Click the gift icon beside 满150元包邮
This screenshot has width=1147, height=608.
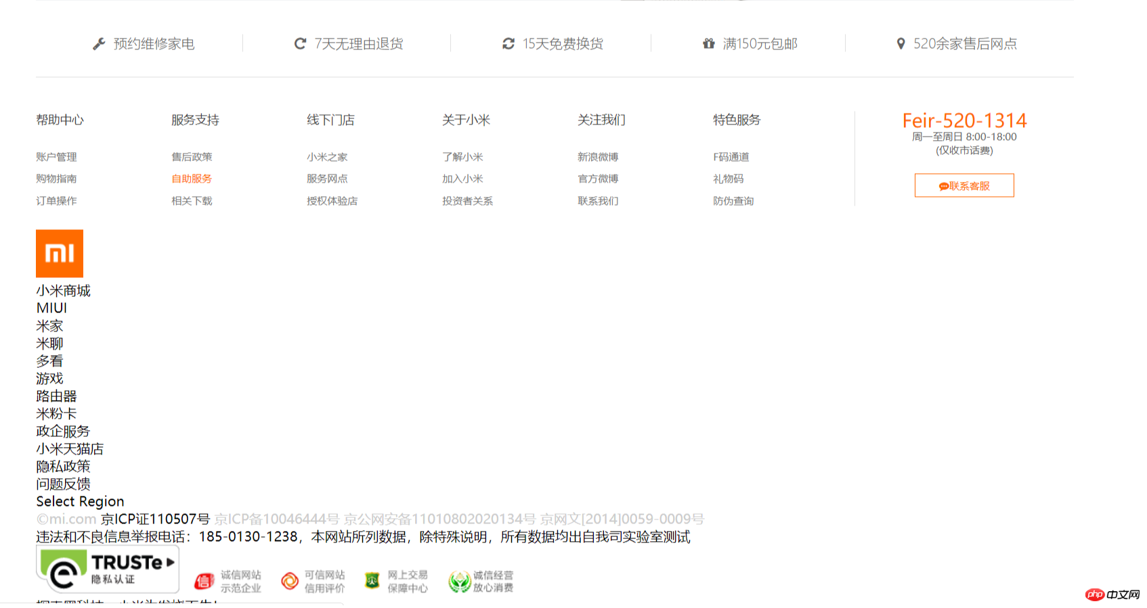[x=708, y=44]
